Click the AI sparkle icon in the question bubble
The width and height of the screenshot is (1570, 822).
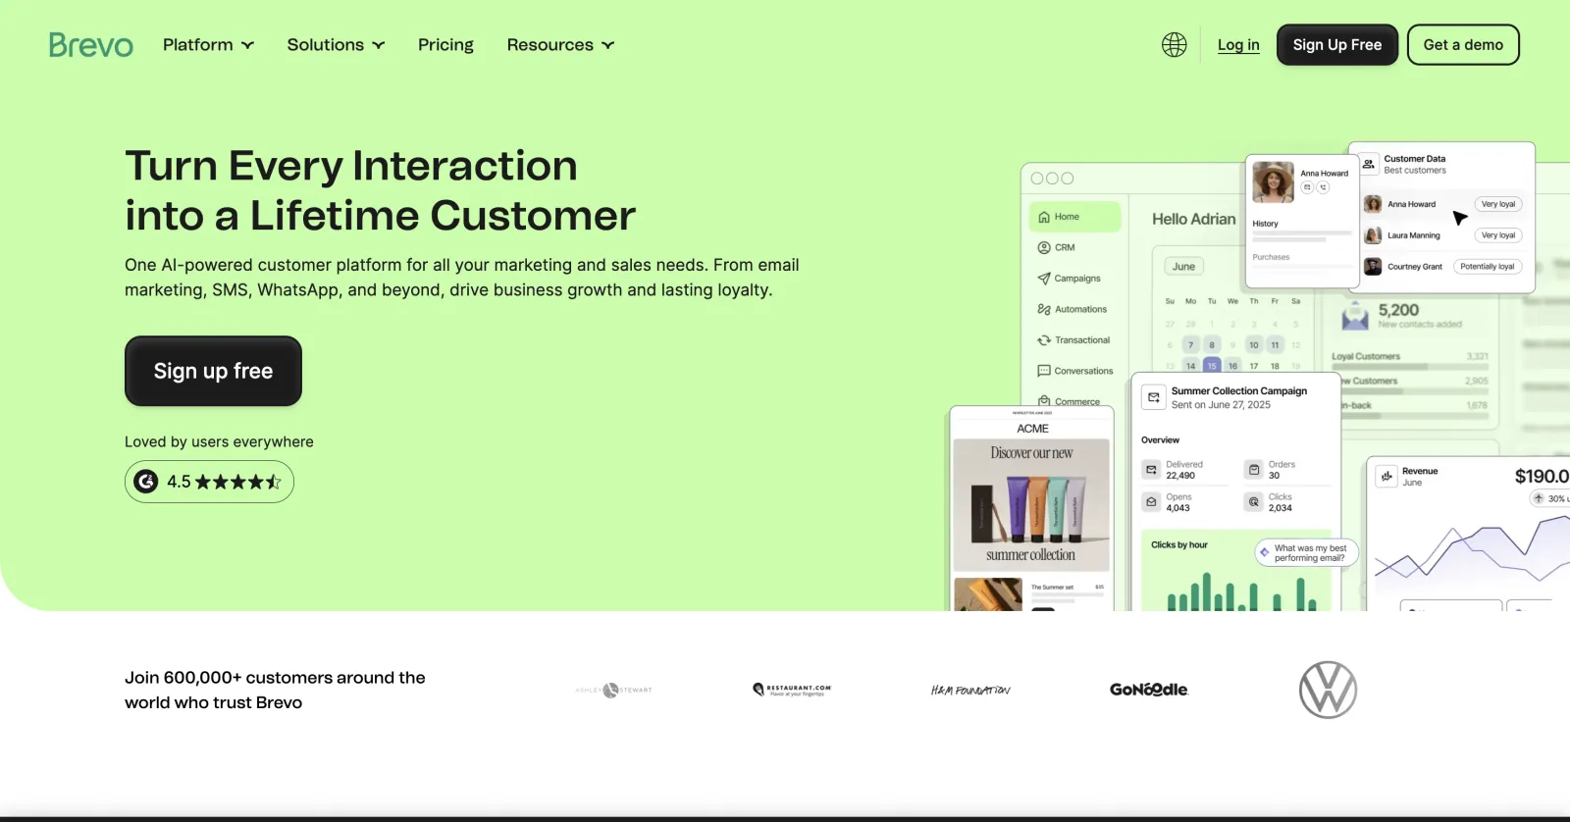click(x=1265, y=552)
